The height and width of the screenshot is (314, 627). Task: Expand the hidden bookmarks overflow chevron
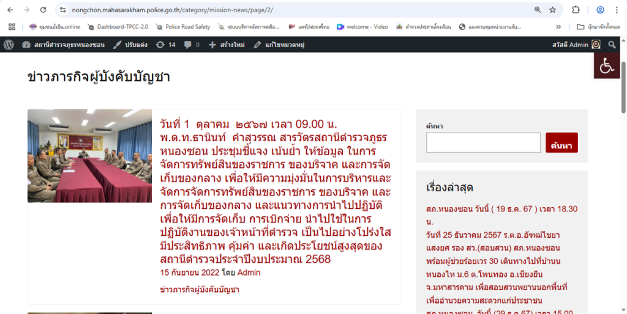(558, 27)
